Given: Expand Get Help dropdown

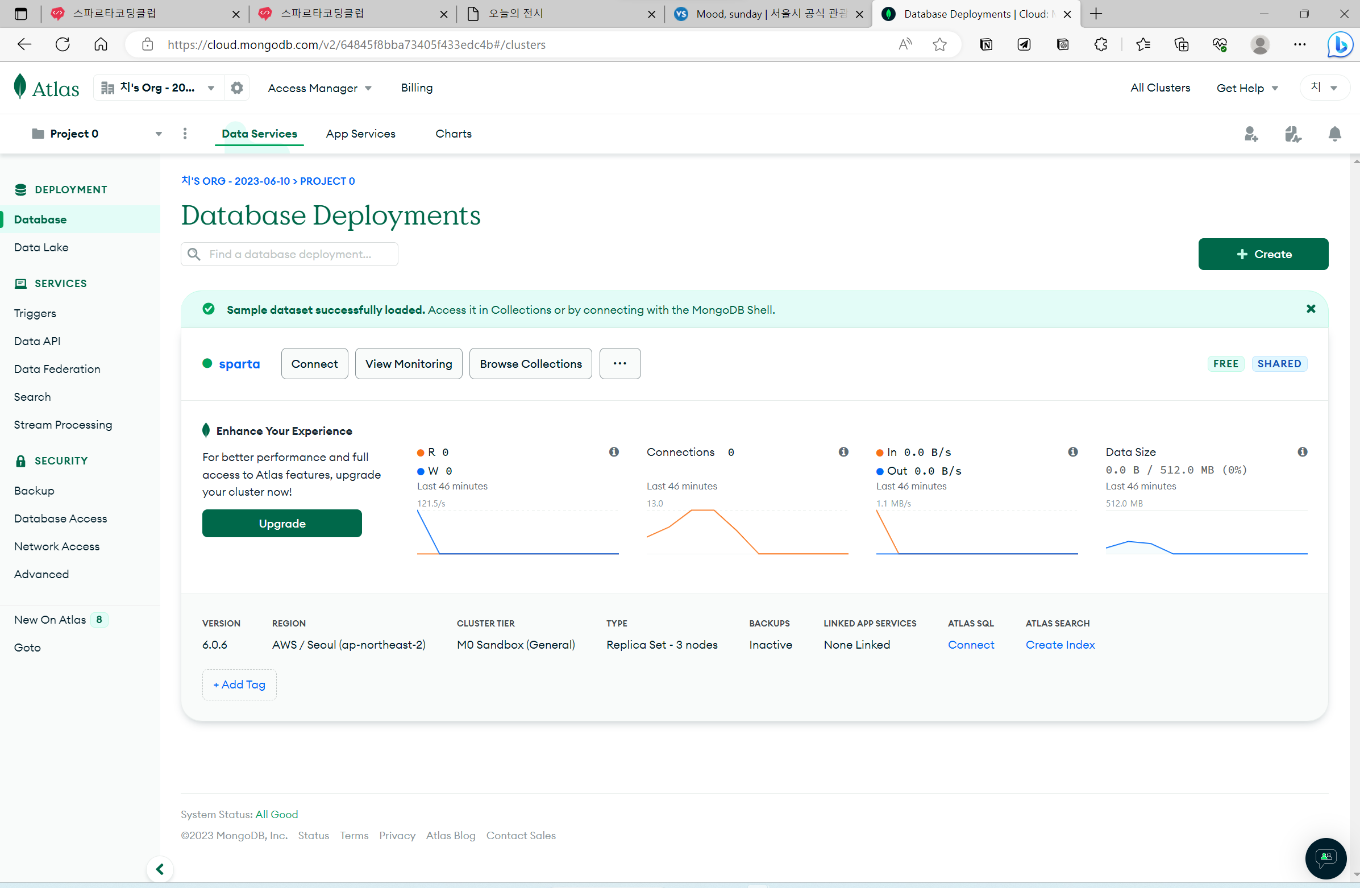Looking at the screenshot, I should (1247, 88).
